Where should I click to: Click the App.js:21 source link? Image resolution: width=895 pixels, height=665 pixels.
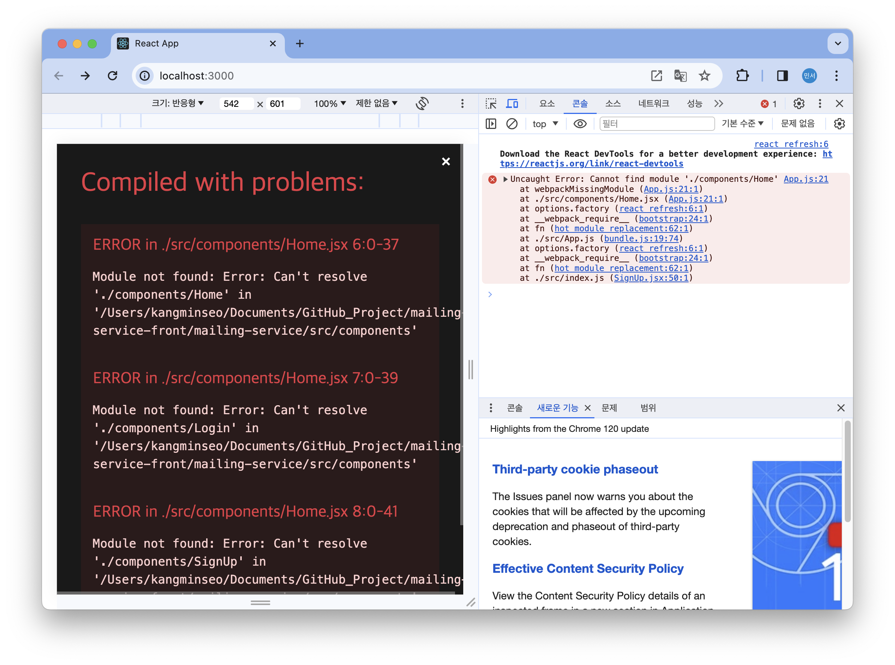click(x=806, y=179)
